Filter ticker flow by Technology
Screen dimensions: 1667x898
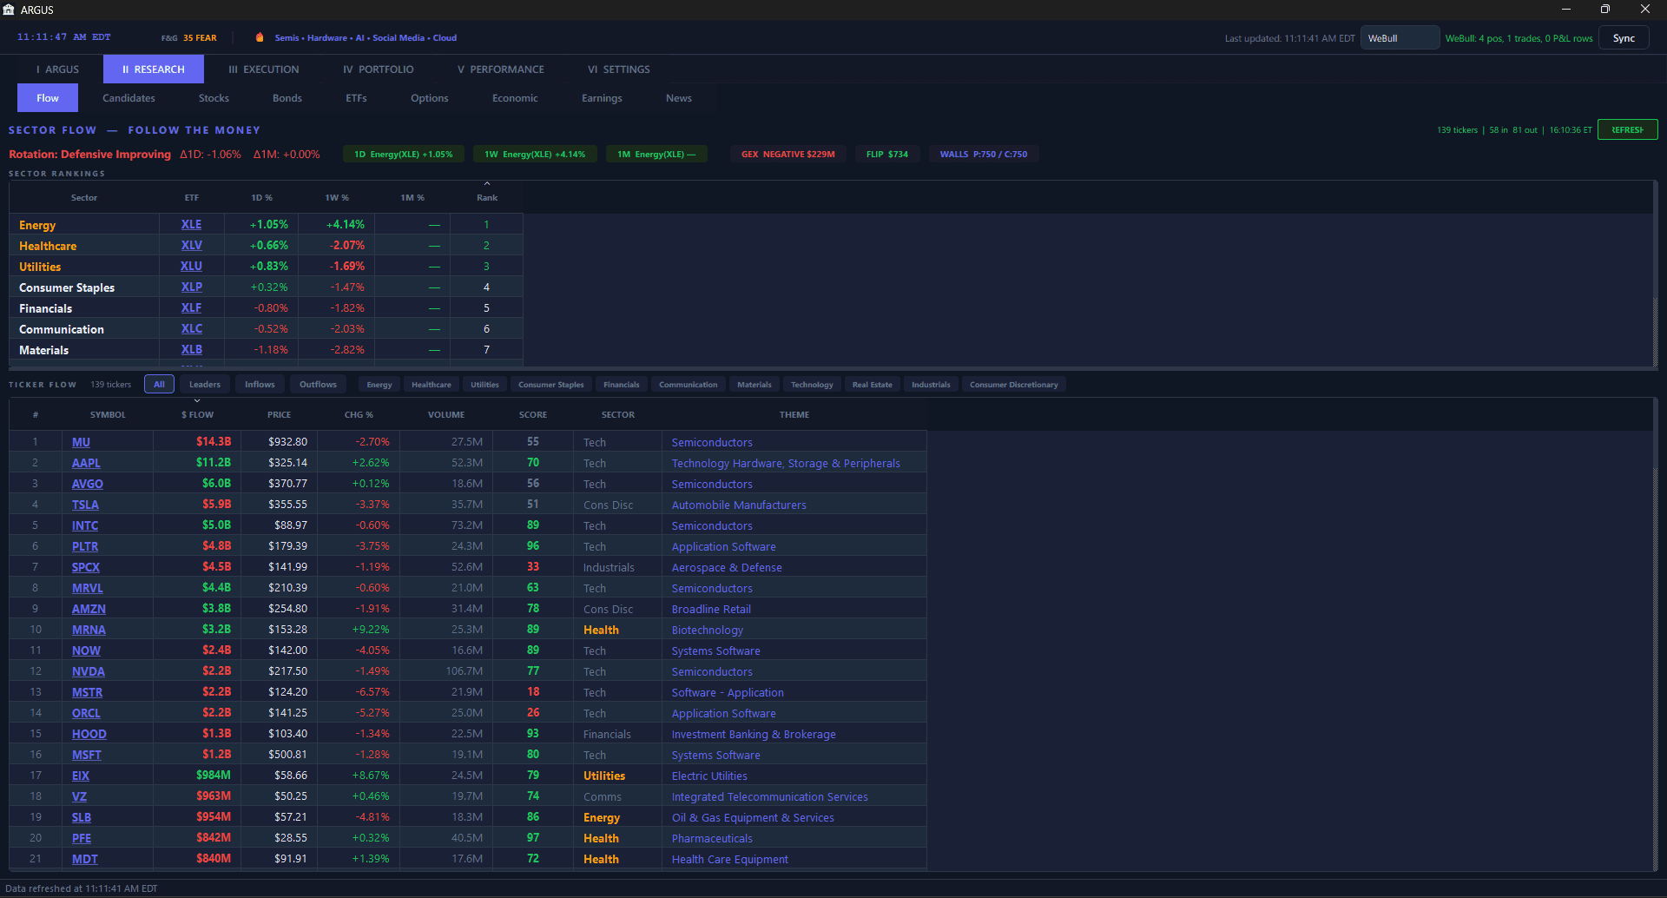(x=812, y=385)
